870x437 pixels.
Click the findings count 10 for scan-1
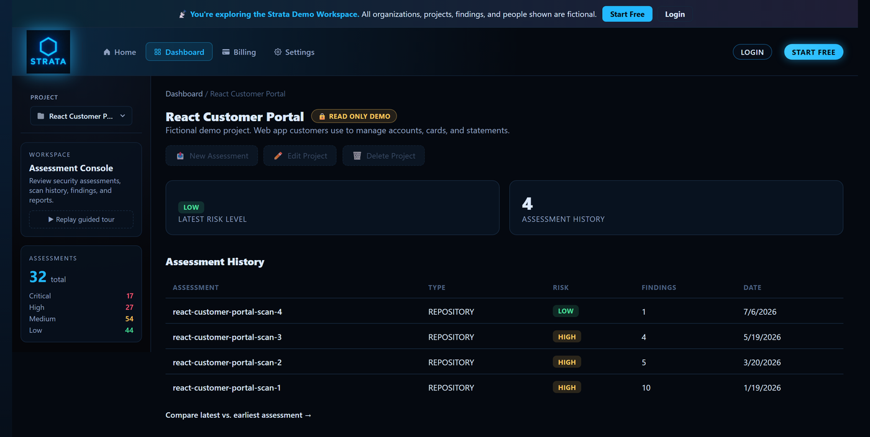646,387
